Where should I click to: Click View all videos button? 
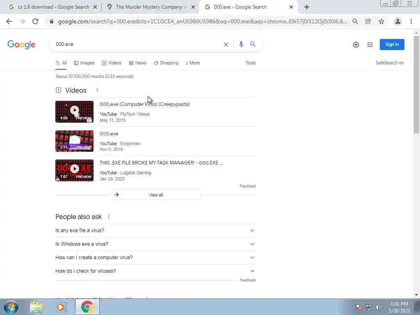click(x=155, y=195)
